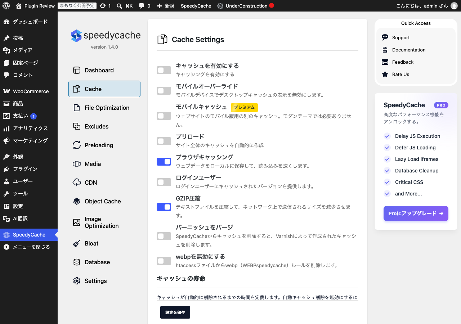The height and width of the screenshot is (324, 461).
Task: Toggle モバイルオーバーライド switch on
Action: tap(164, 91)
